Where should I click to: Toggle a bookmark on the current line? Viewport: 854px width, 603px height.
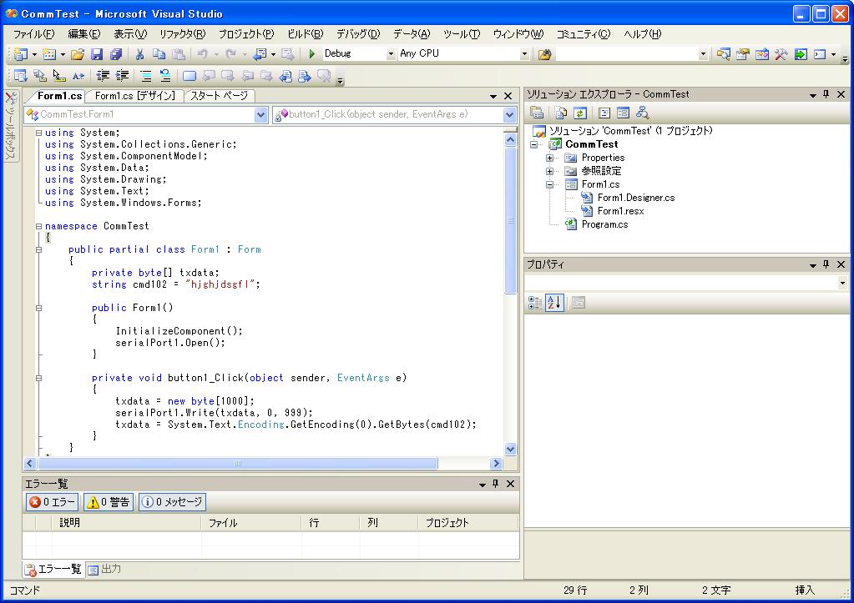[x=189, y=76]
